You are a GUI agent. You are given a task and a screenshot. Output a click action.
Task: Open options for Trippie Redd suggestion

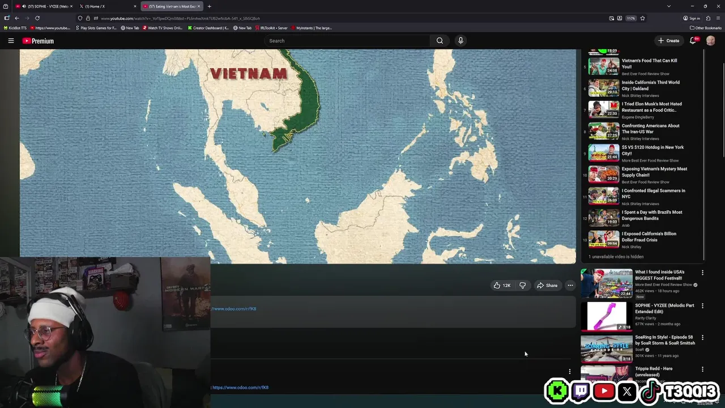[x=702, y=369]
